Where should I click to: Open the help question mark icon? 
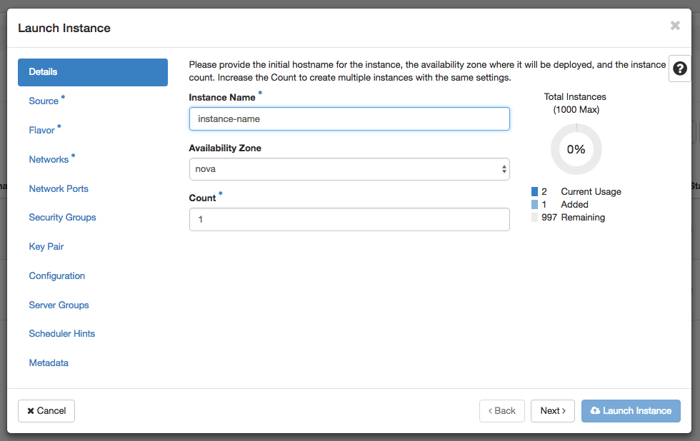click(679, 69)
